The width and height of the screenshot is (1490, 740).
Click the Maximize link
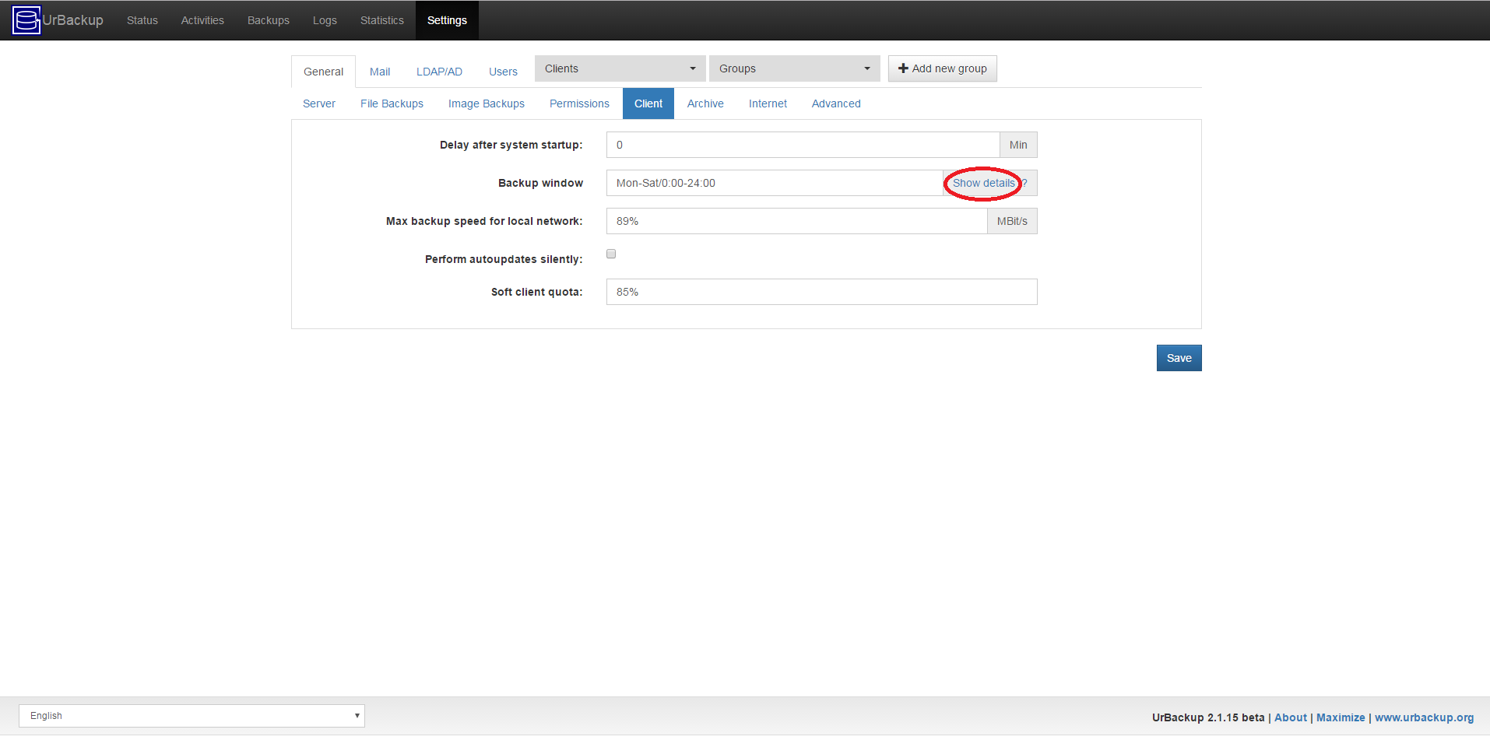tap(1340, 717)
